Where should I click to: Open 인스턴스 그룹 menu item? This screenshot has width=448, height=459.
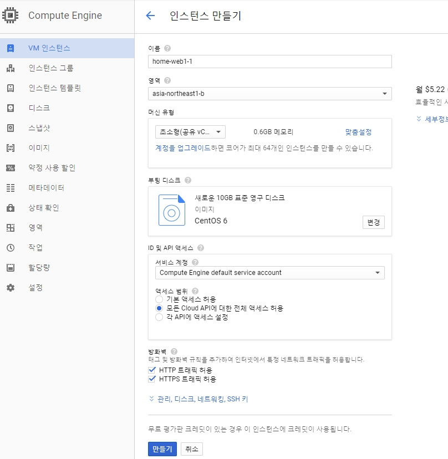pos(67,68)
